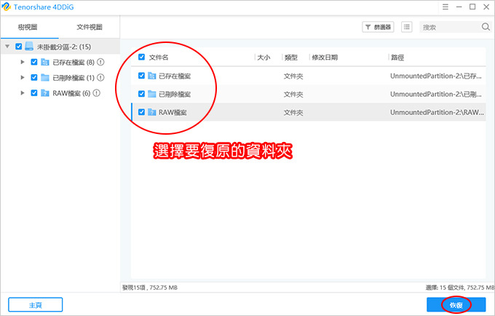Toggle 已存在檔案 (8) tree checkbox

34,62
